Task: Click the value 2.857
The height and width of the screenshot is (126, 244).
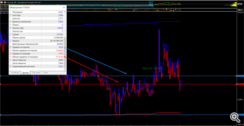Action: 61,12
